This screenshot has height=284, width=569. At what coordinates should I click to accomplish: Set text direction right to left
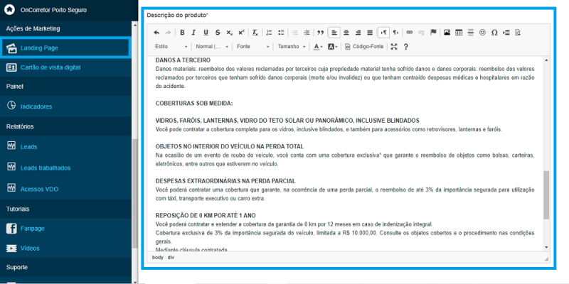[x=395, y=33]
